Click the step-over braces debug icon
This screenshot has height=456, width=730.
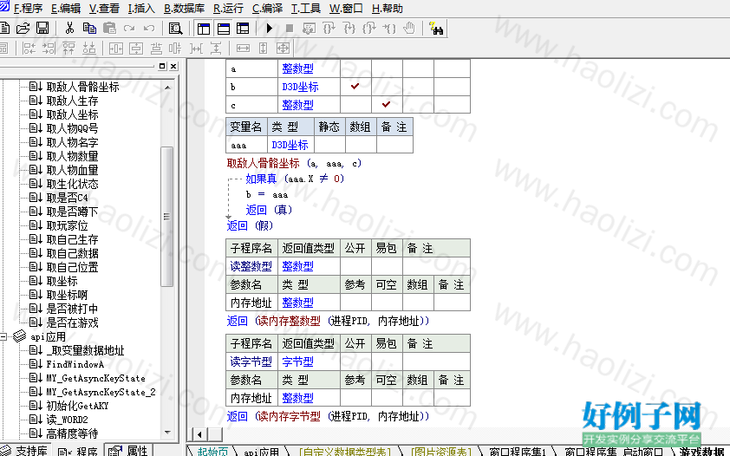pyautogui.click(x=329, y=29)
